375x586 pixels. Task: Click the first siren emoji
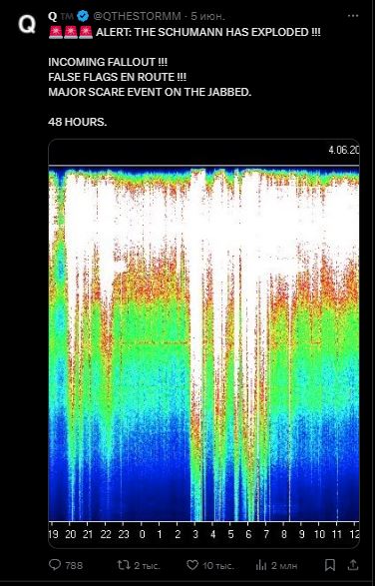pos(55,32)
